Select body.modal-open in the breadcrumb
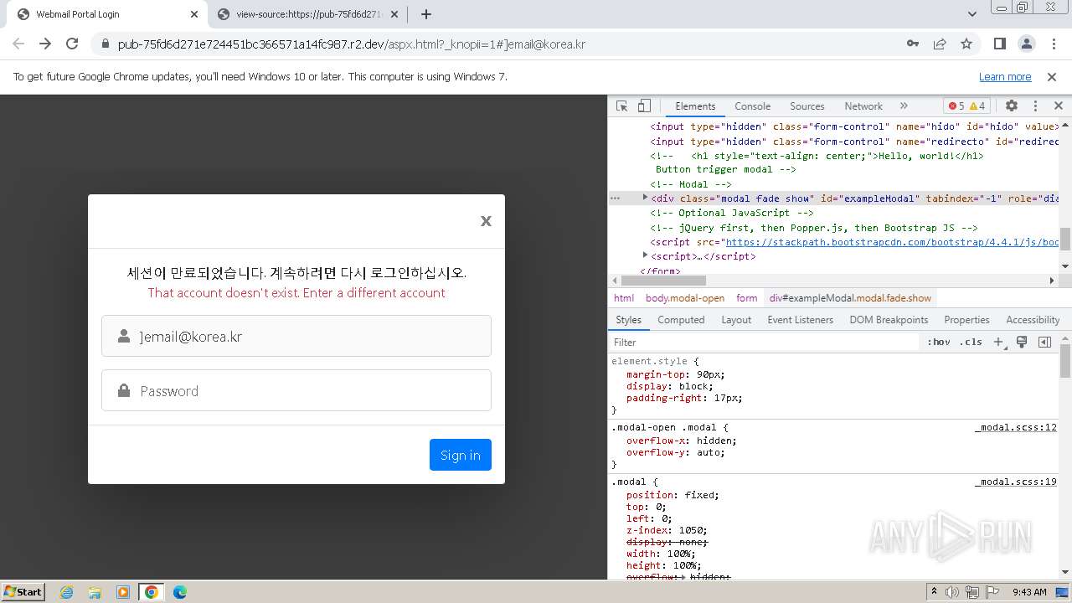Screen dimensions: 1072x603 (x=684, y=298)
